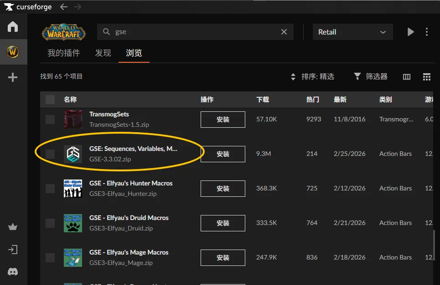Open GSE - Elfyau's Hunter Macros title

131,183
